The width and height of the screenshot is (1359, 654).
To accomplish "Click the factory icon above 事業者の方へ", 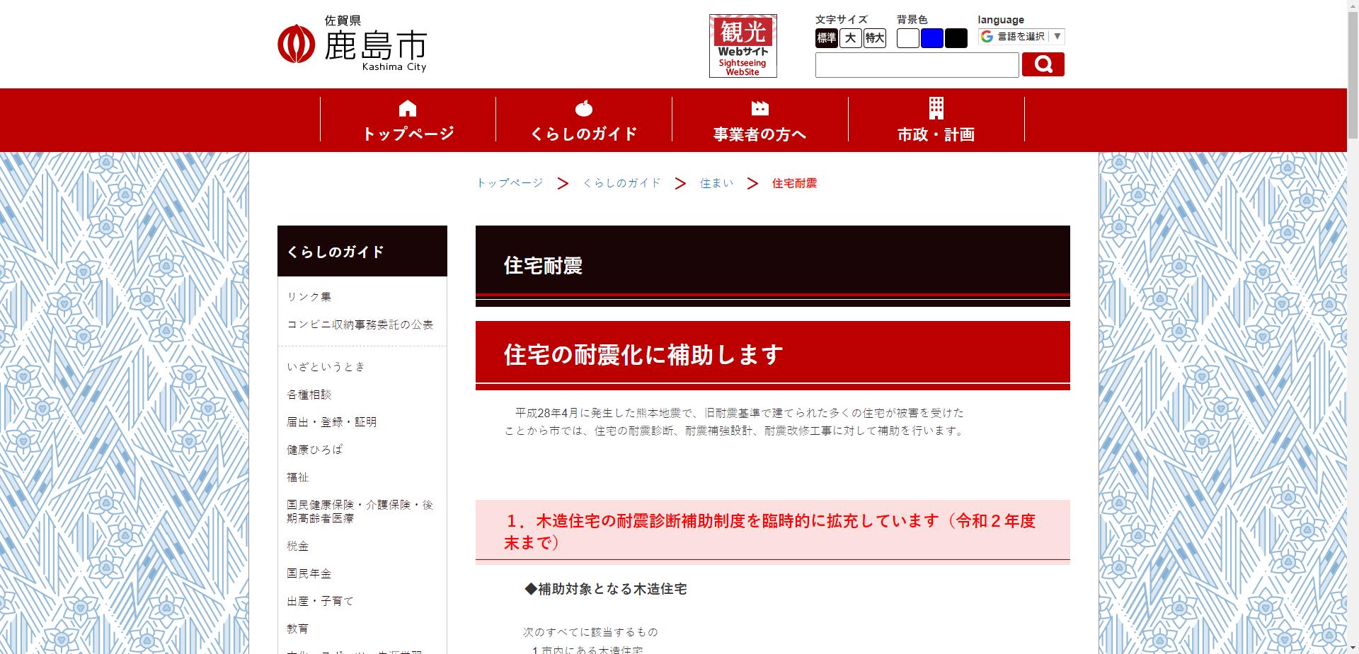I will point(759,109).
